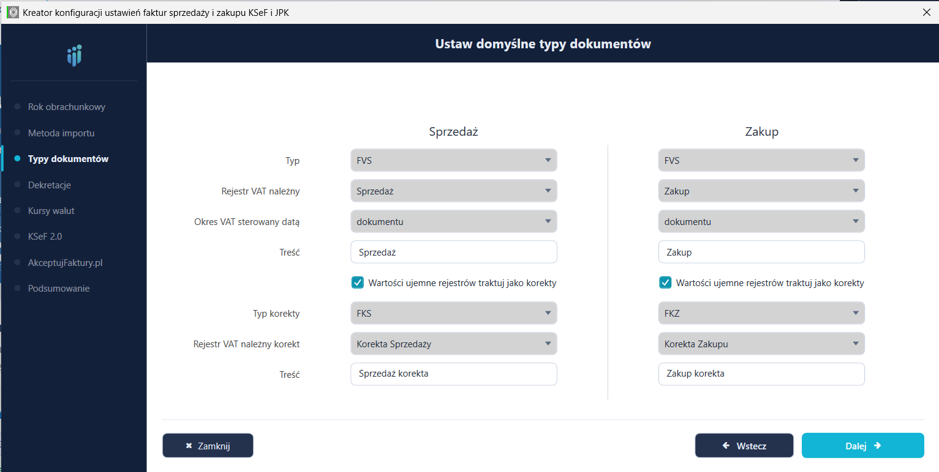Open Rejestr VAT dropdown showing Zakup

761,191
